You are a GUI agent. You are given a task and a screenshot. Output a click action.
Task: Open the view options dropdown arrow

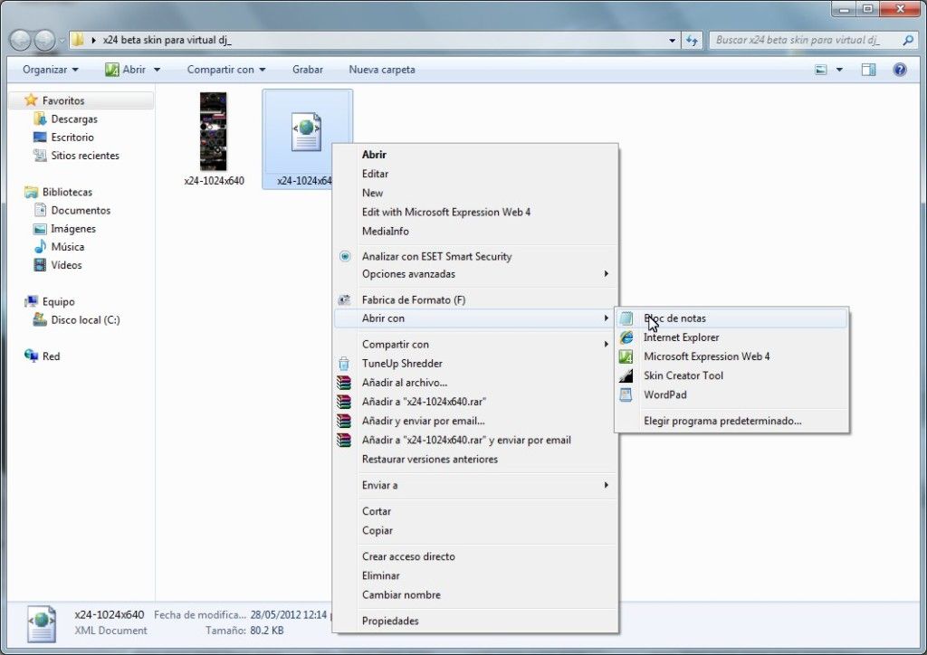[839, 70]
